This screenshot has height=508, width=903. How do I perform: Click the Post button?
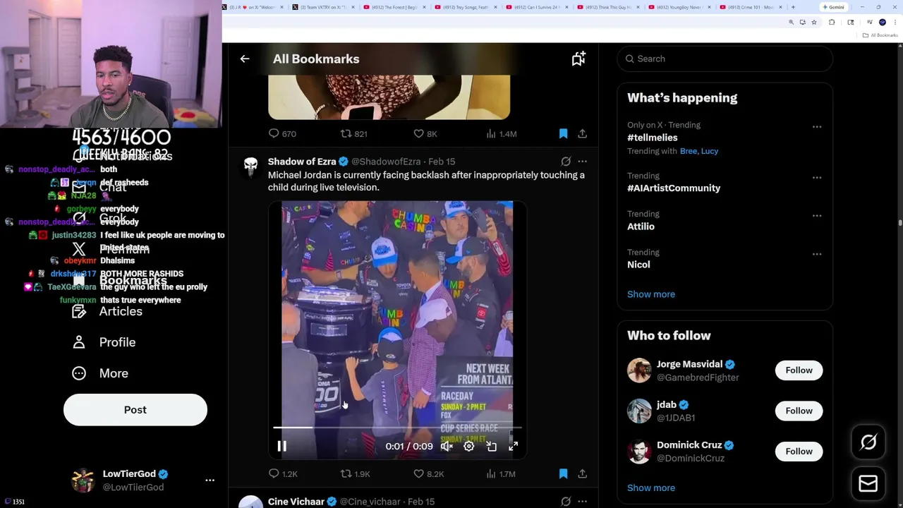(x=135, y=410)
